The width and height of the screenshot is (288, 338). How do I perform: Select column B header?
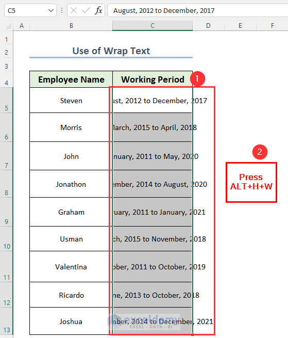[x=71, y=26]
